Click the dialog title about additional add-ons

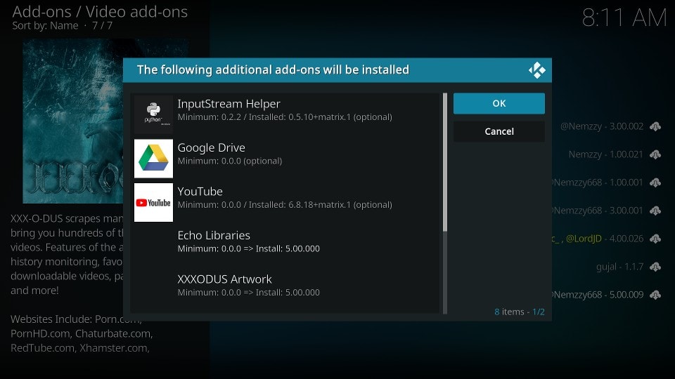(273, 69)
